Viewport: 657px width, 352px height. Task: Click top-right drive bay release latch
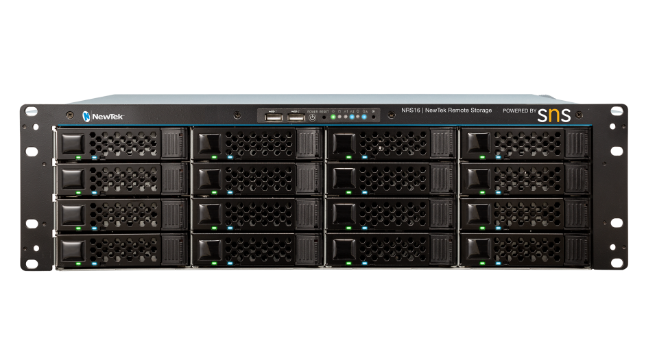click(x=478, y=143)
